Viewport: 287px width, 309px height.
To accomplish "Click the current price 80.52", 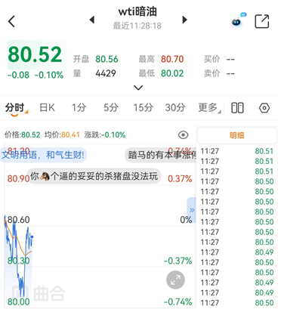I will click(35, 54).
